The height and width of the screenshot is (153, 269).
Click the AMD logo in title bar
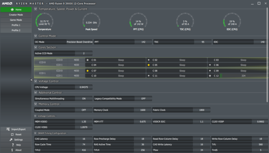pyautogui.click(x=7, y=4)
